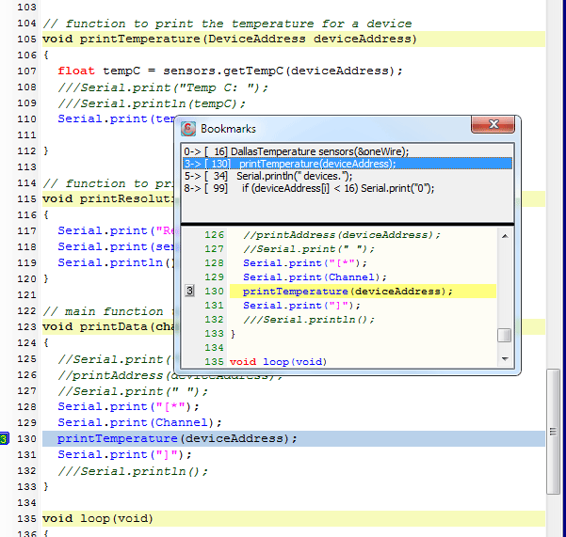
Task: Click preview line 127 //Serial.print comment
Action: coord(309,249)
